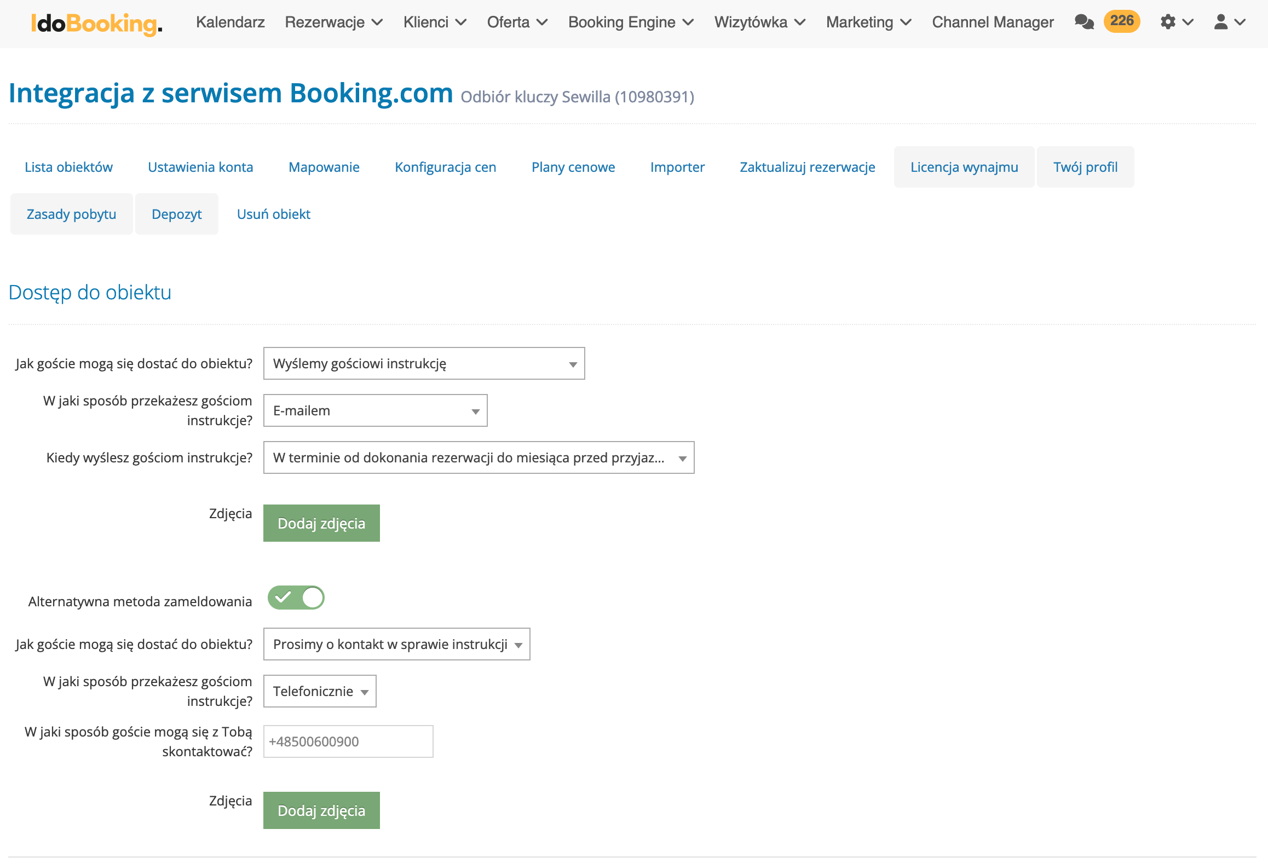Click the 226 notifications badge
This screenshot has width=1268, height=858.
tap(1121, 21)
